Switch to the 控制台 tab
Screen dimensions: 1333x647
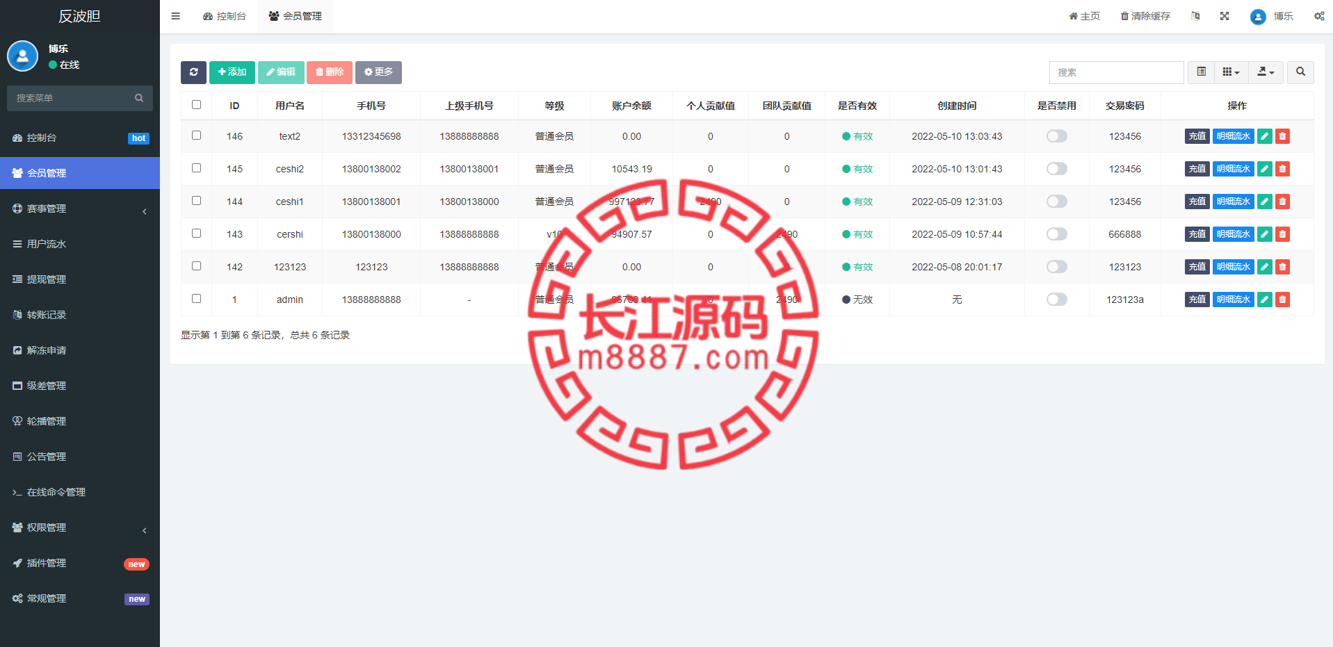pyautogui.click(x=225, y=16)
